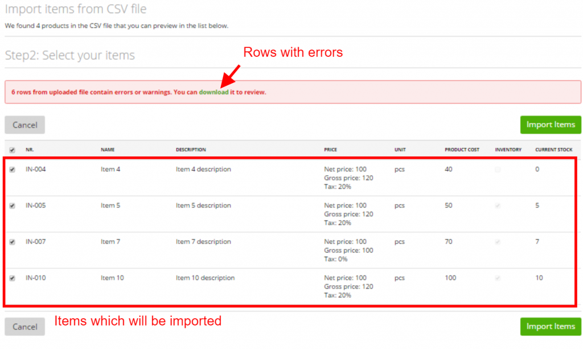Viewport: 583px width, 350px height.
Task: Toggle the inventory checkbox for Item 4
Action: point(498,169)
